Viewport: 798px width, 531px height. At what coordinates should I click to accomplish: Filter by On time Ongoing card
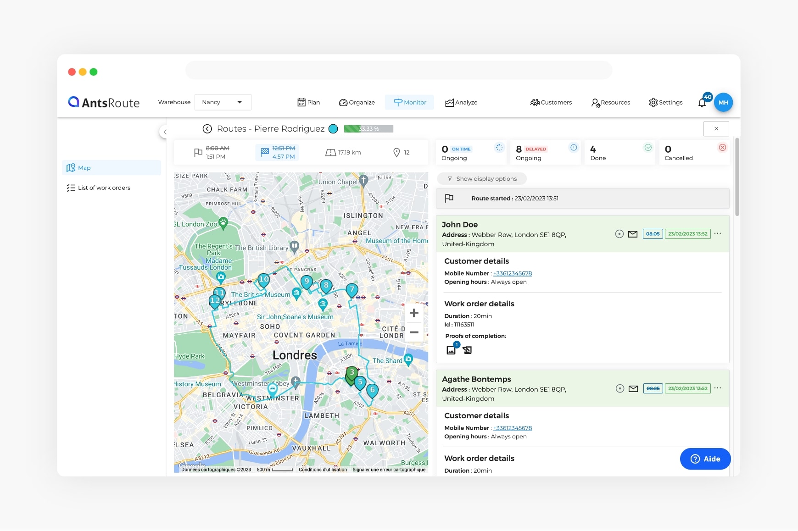pos(471,153)
